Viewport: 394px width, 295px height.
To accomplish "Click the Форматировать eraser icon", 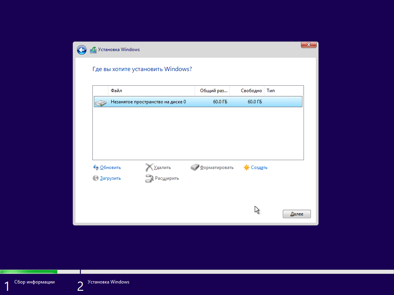I will pyautogui.click(x=195, y=167).
